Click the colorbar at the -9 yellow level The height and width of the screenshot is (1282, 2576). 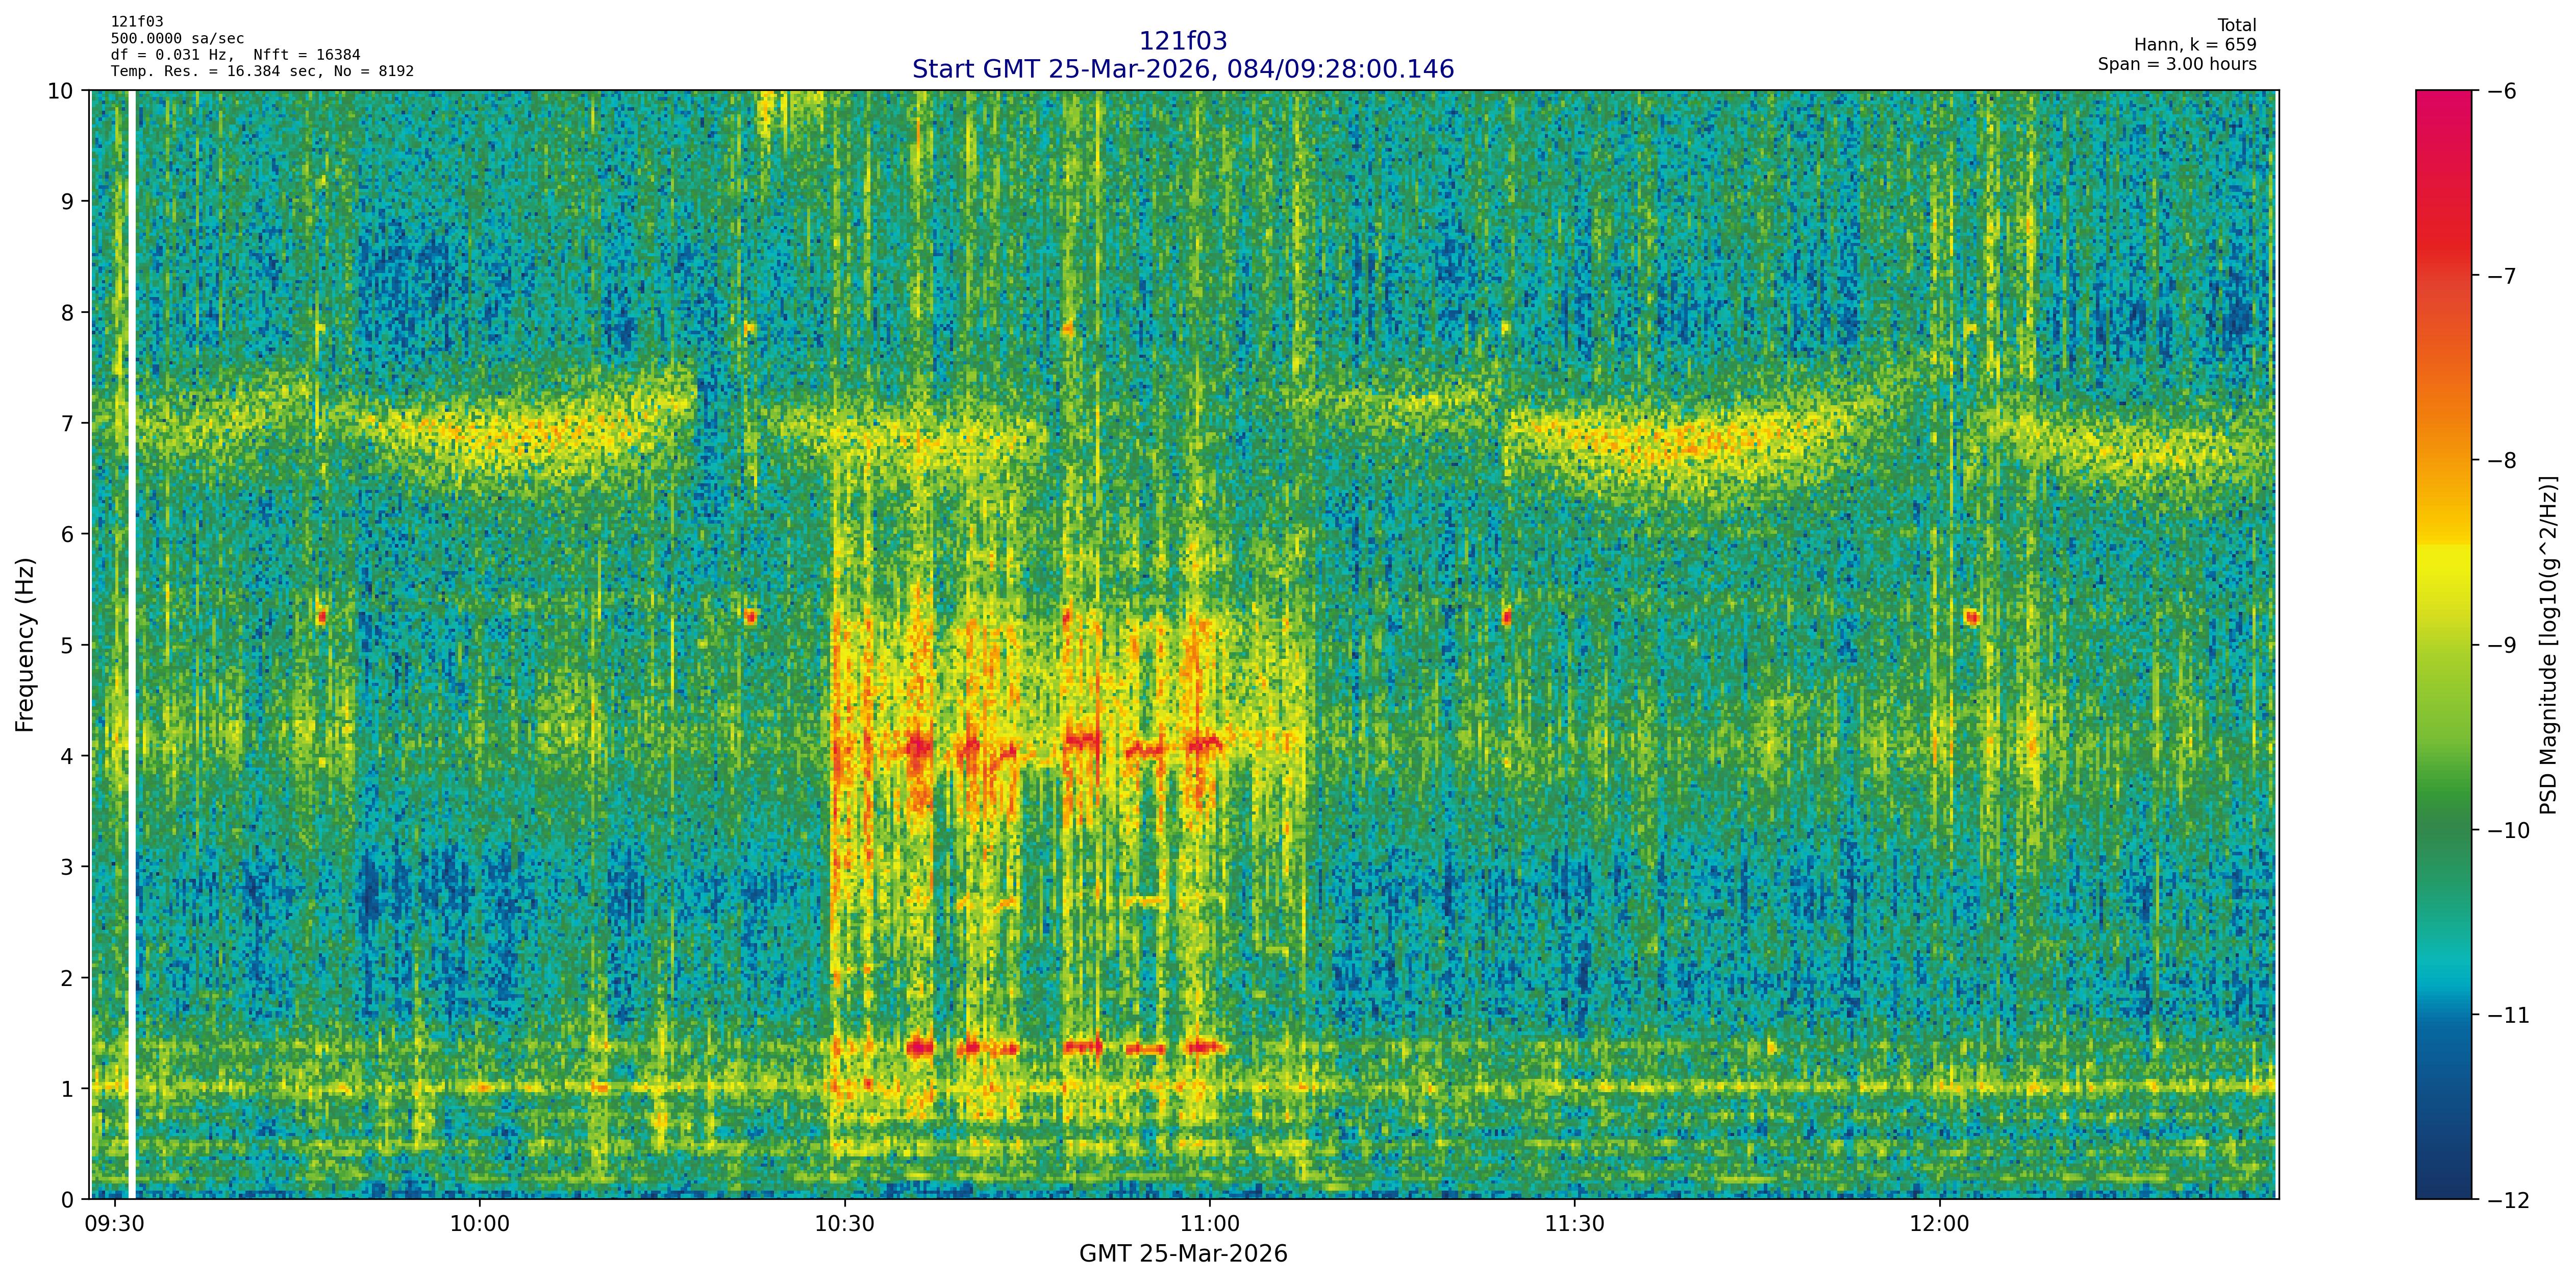2443,645
